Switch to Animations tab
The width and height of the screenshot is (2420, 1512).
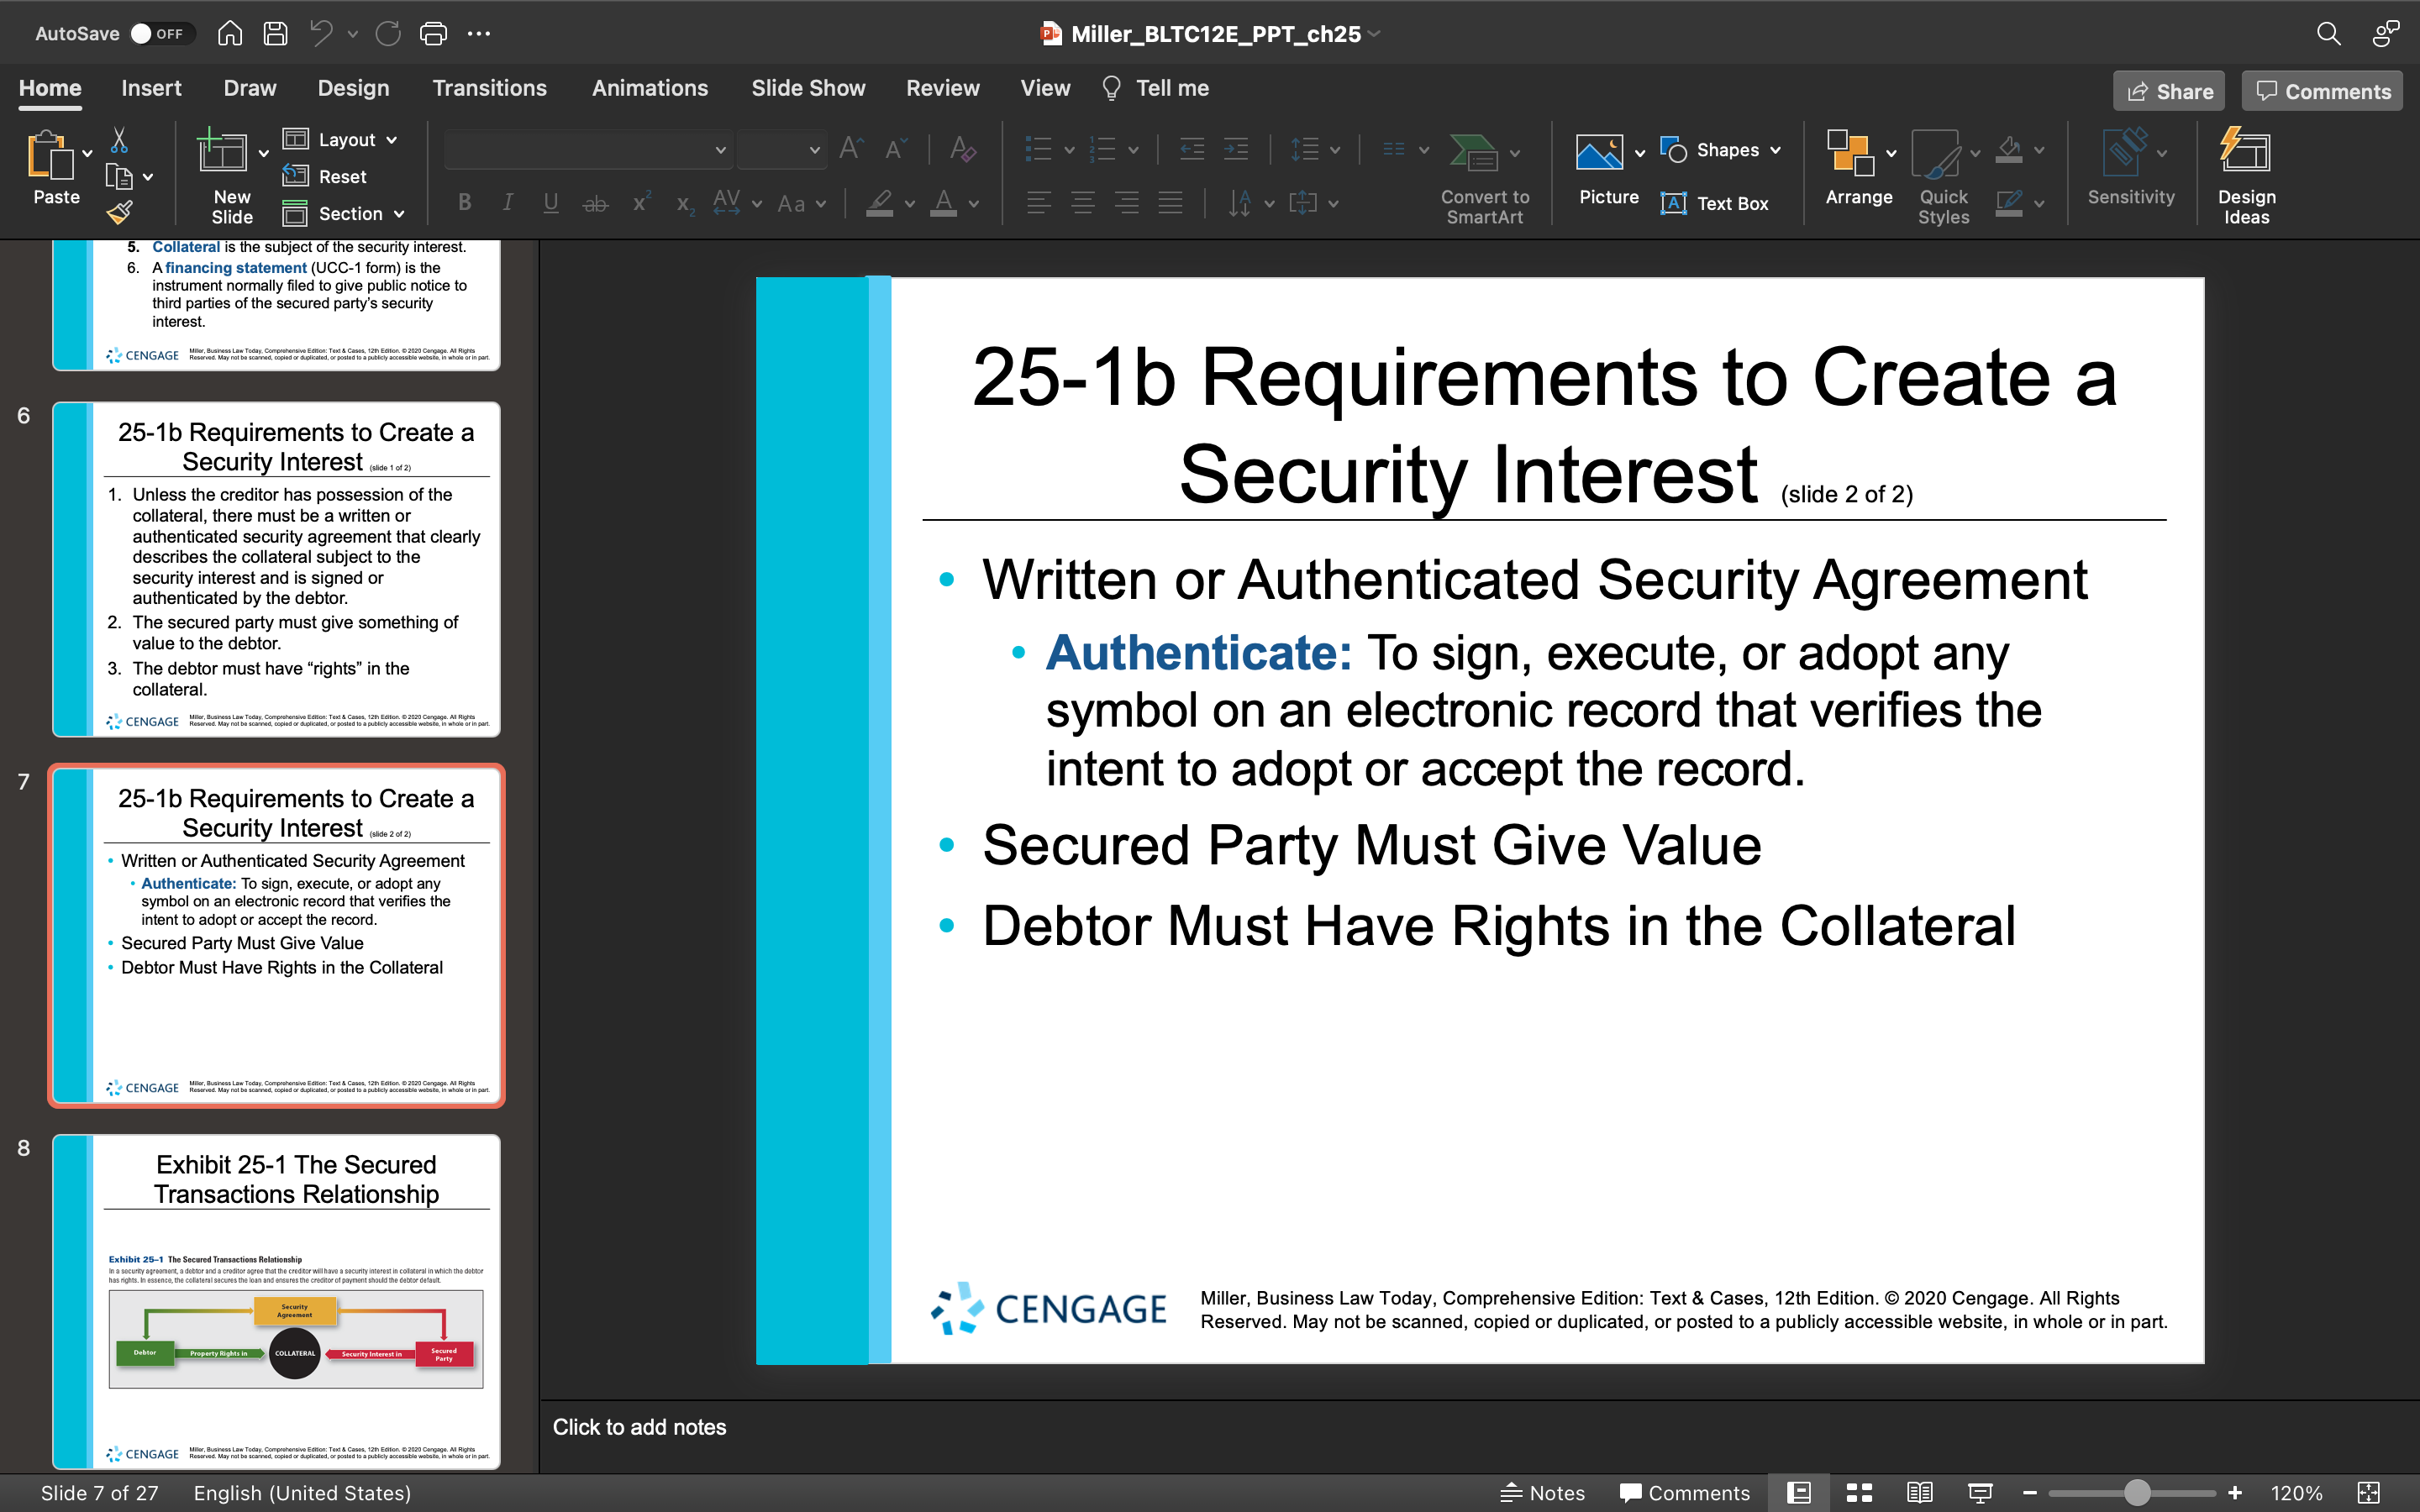649,88
